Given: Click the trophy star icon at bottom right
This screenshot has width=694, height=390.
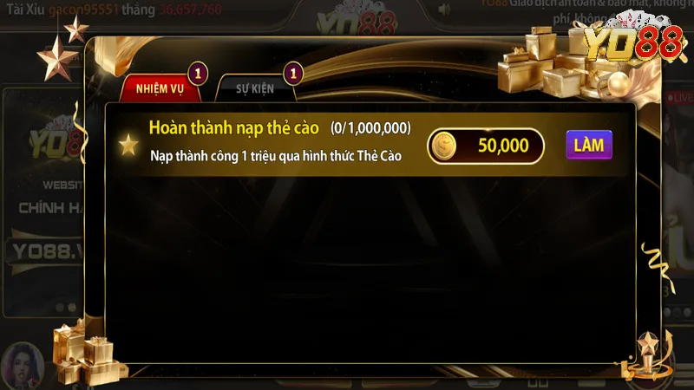Looking at the screenshot, I should (648, 355).
